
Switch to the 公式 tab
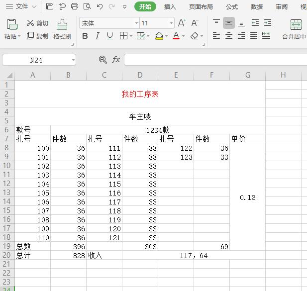click(x=232, y=7)
